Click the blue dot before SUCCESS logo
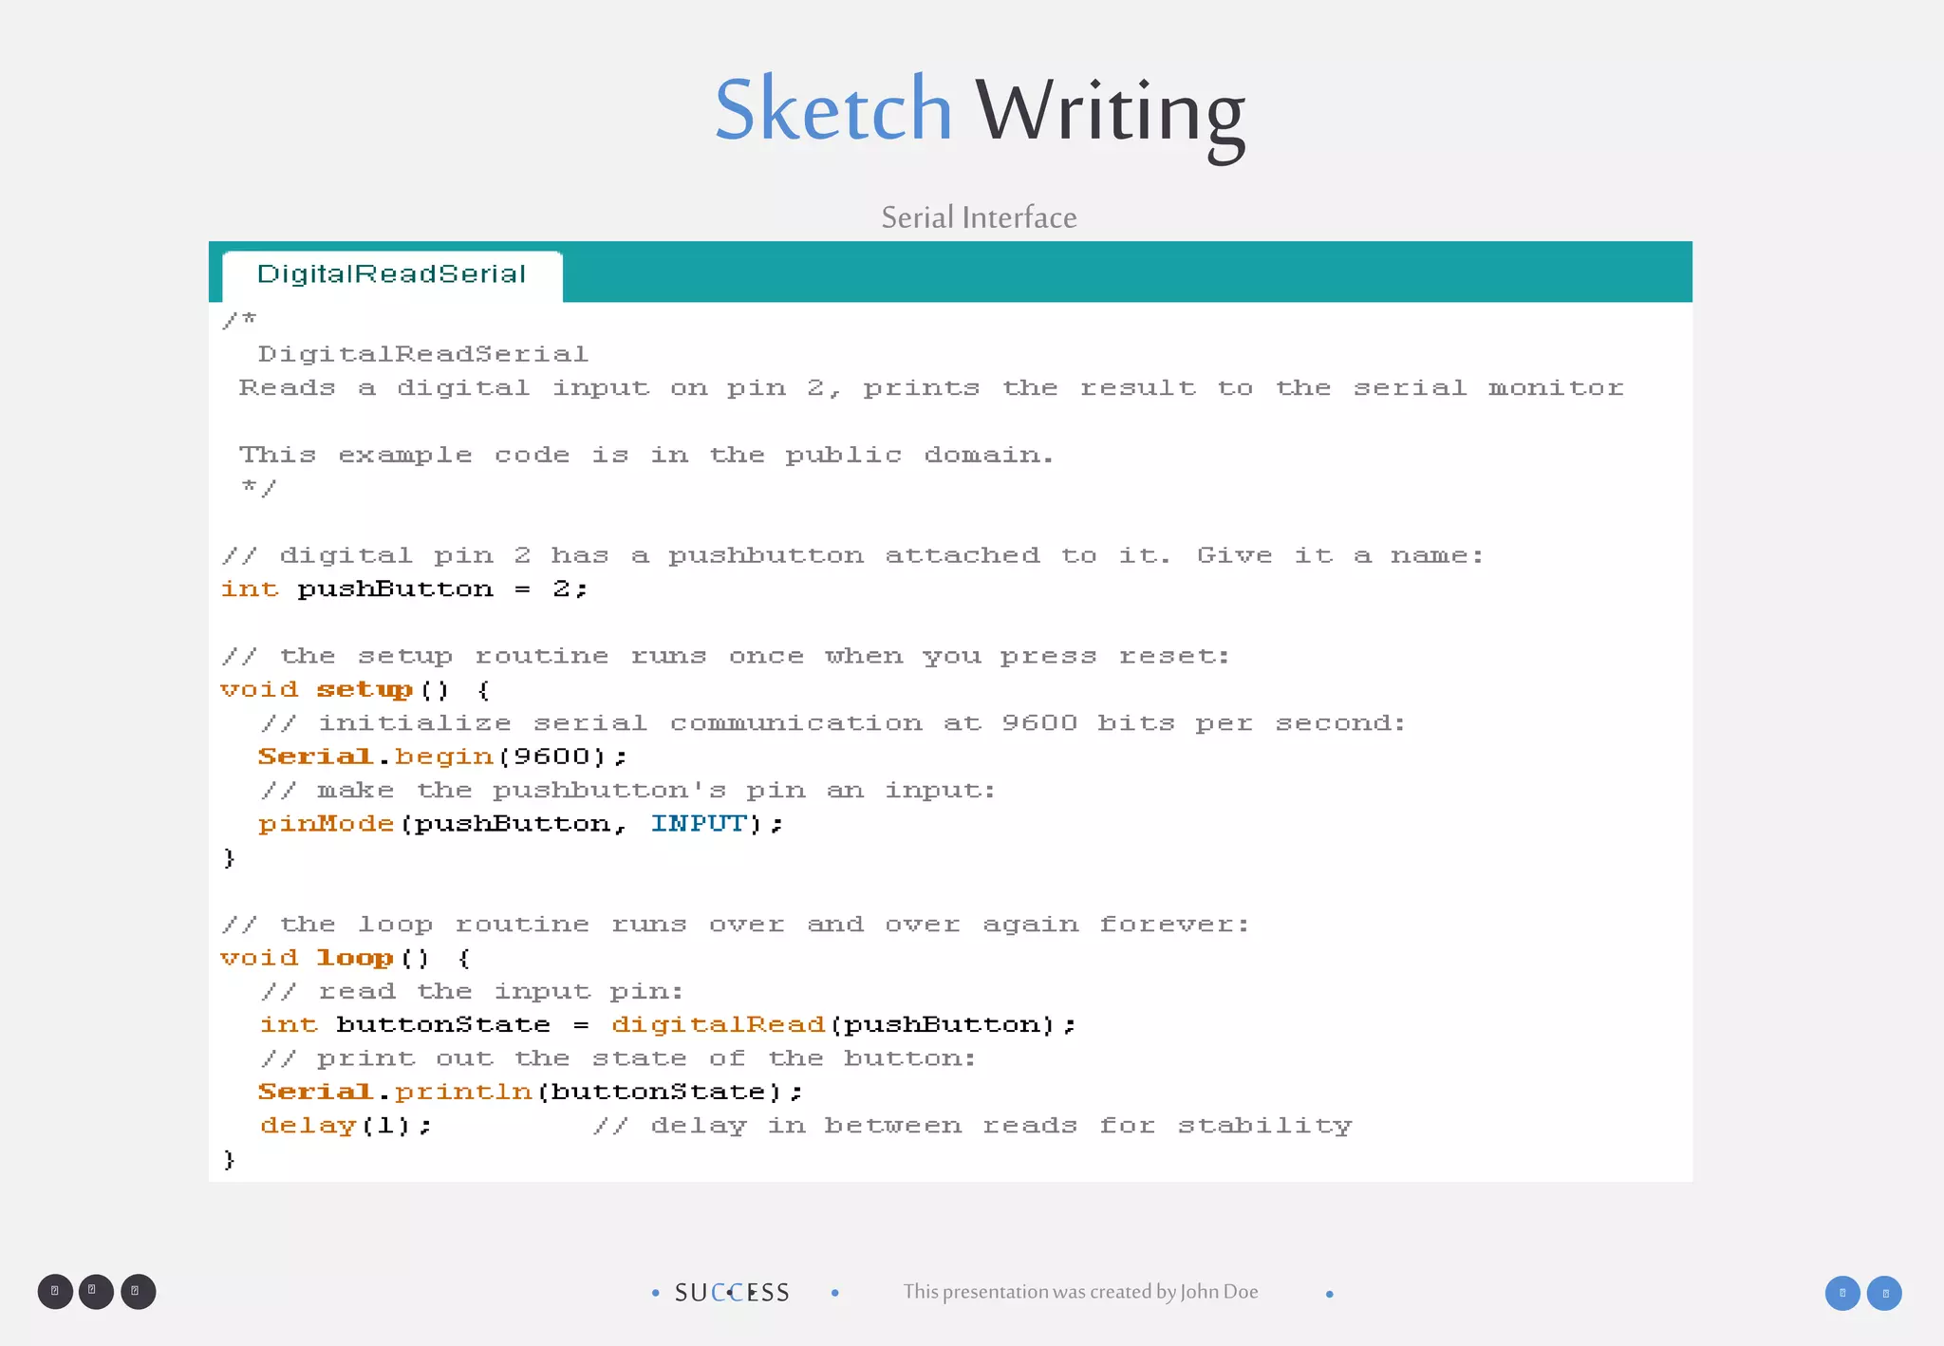The height and width of the screenshot is (1346, 1944). coord(655,1293)
